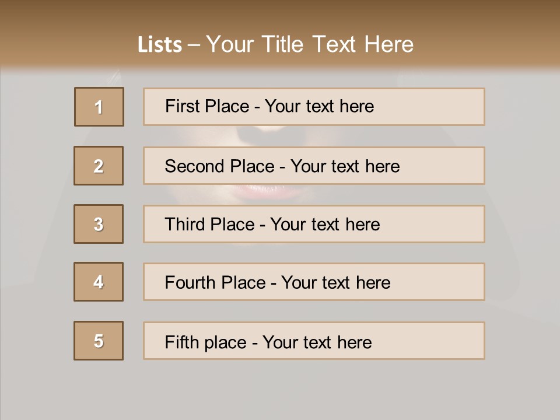
Task: Click the "First Place - Your text here" bar
Action: [x=314, y=106]
